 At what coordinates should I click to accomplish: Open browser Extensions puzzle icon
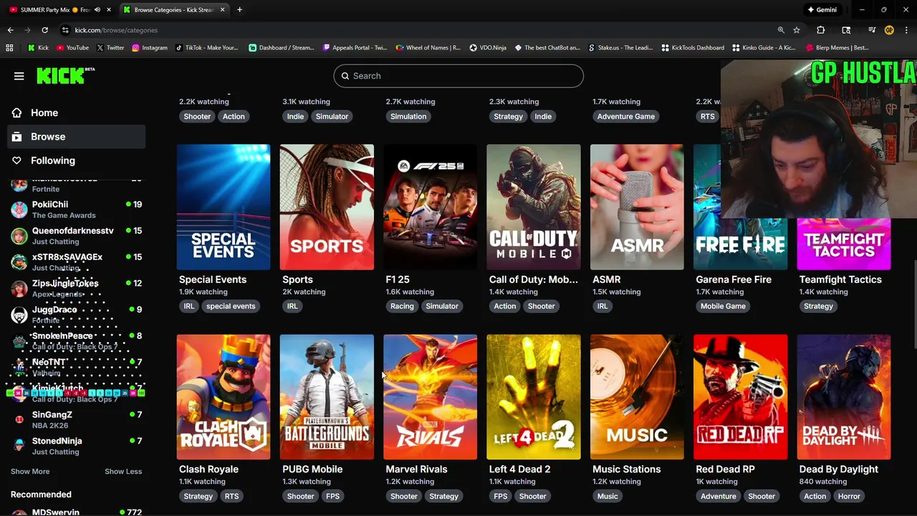click(821, 30)
